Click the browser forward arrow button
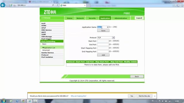This screenshot has width=184, height=103. point(7,5)
